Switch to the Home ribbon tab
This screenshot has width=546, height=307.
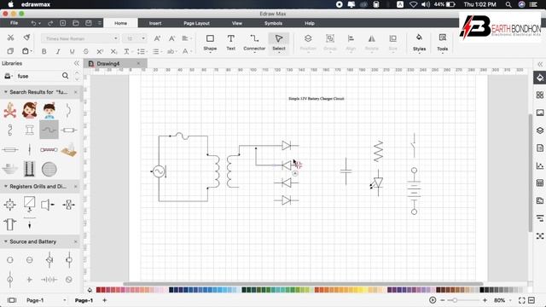pos(120,23)
